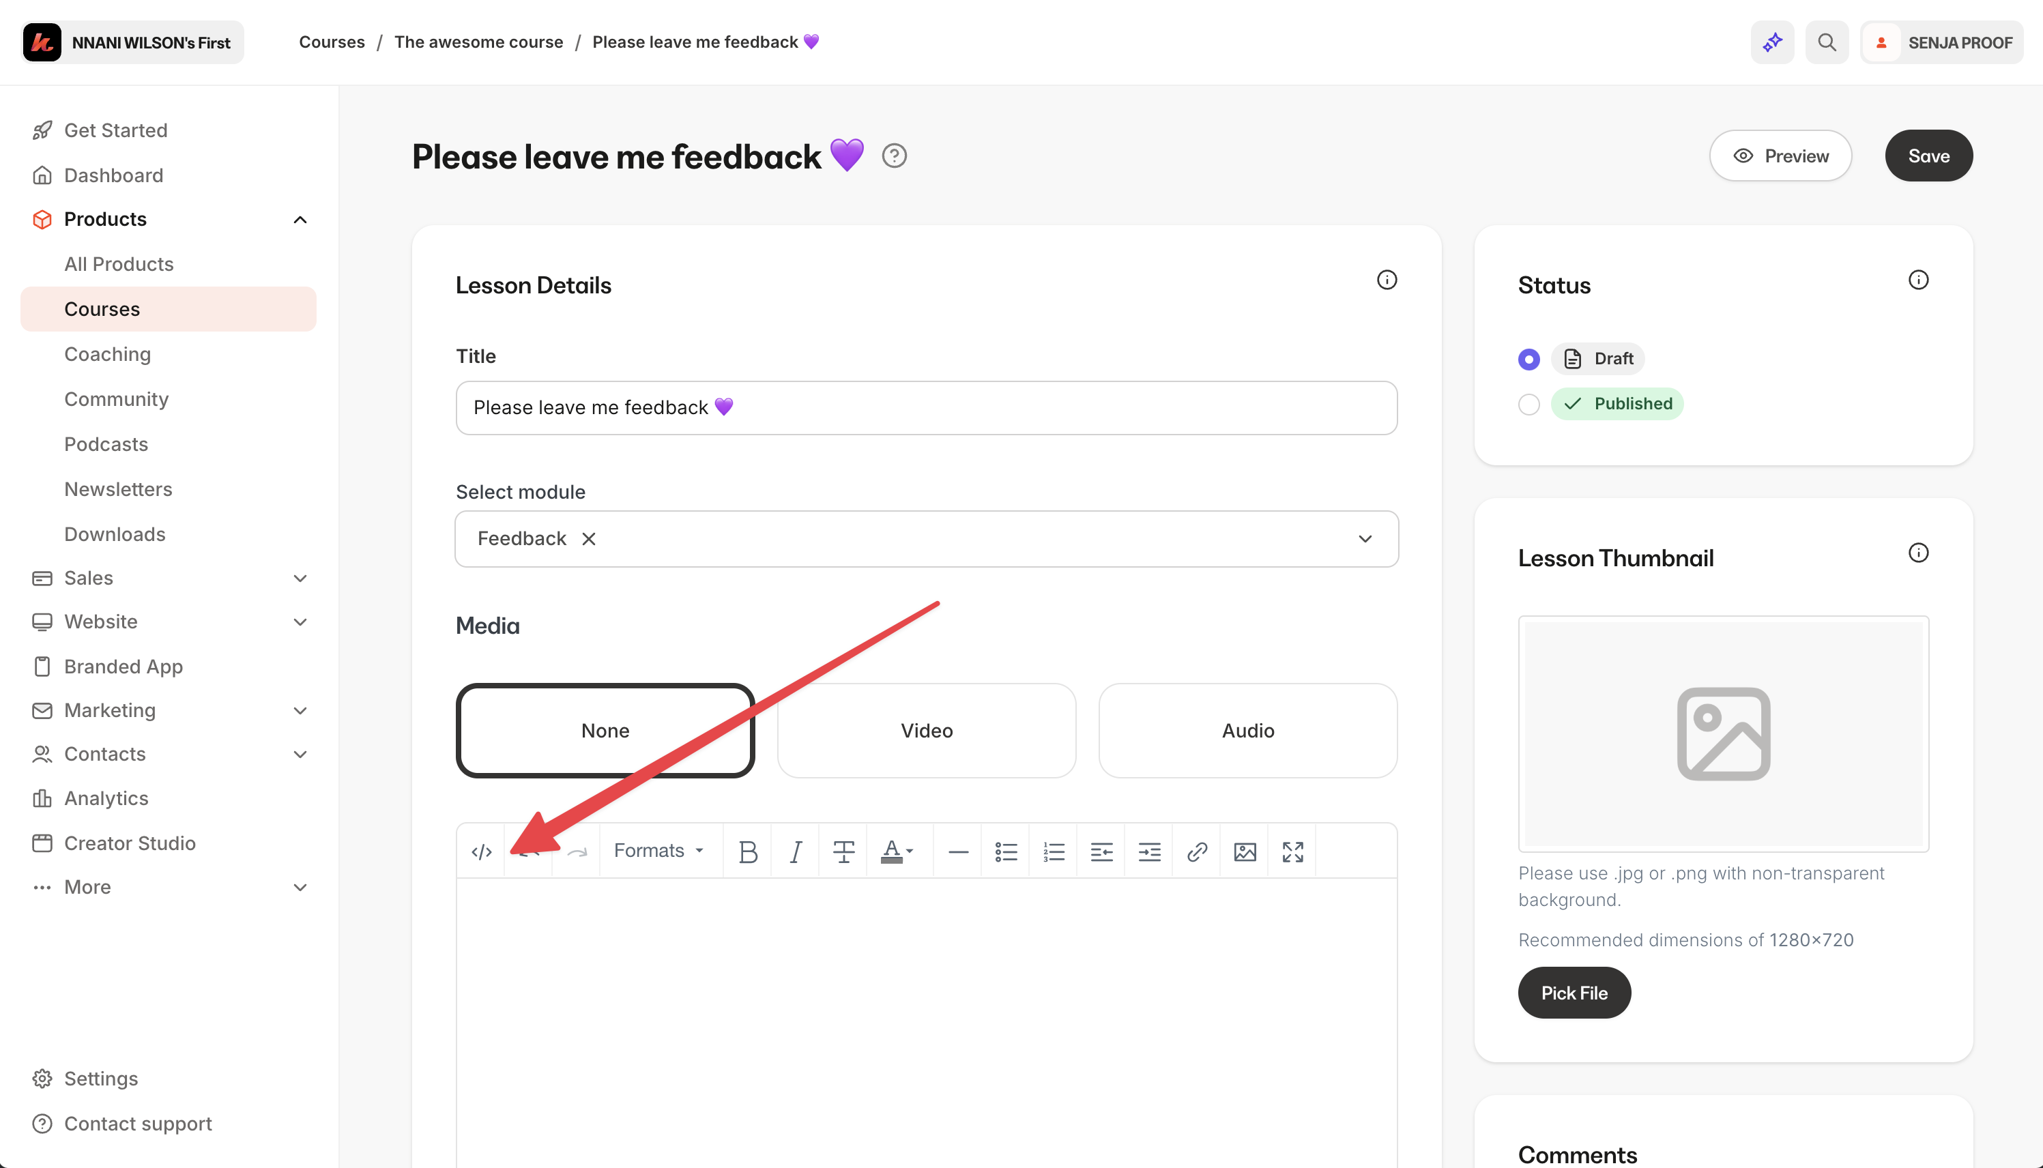The image size is (2043, 1168).
Task: Click inside the lesson content editor area
Action: (x=927, y=1023)
